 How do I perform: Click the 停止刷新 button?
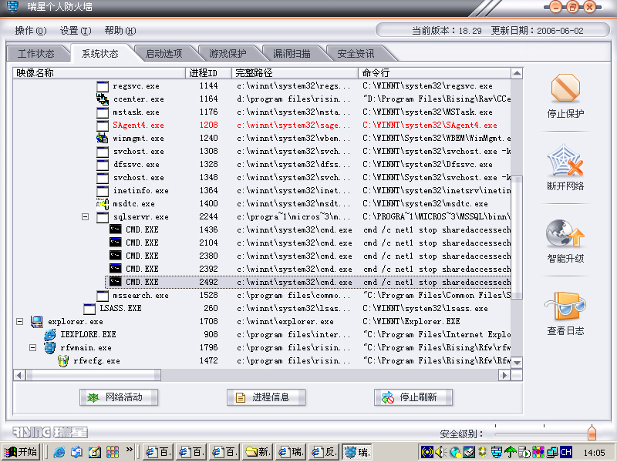tap(413, 397)
